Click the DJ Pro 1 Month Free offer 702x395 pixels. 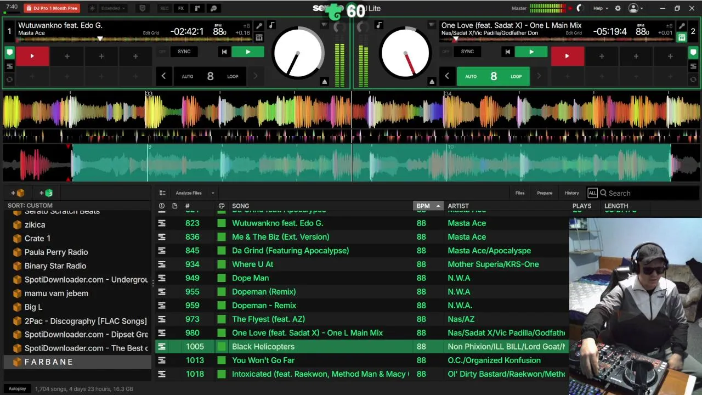(52, 8)
